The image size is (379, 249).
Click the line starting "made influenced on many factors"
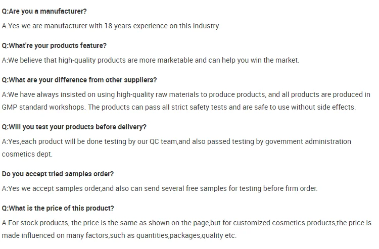(119, 235)
